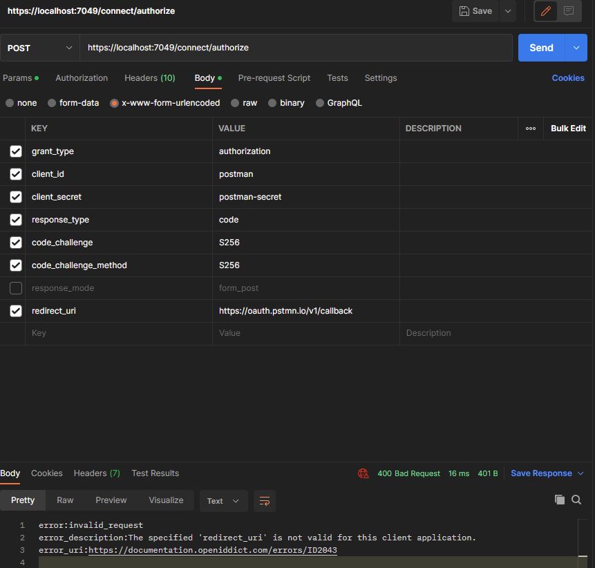The width and height of the screenshot is (595, 568).
Task: Click the 400 Bad Request status
Action: pos(408,473)
